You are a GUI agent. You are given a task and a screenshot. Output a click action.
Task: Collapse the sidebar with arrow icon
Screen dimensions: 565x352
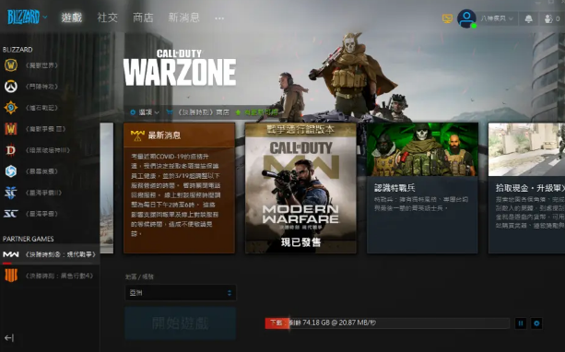pos(9,338)
